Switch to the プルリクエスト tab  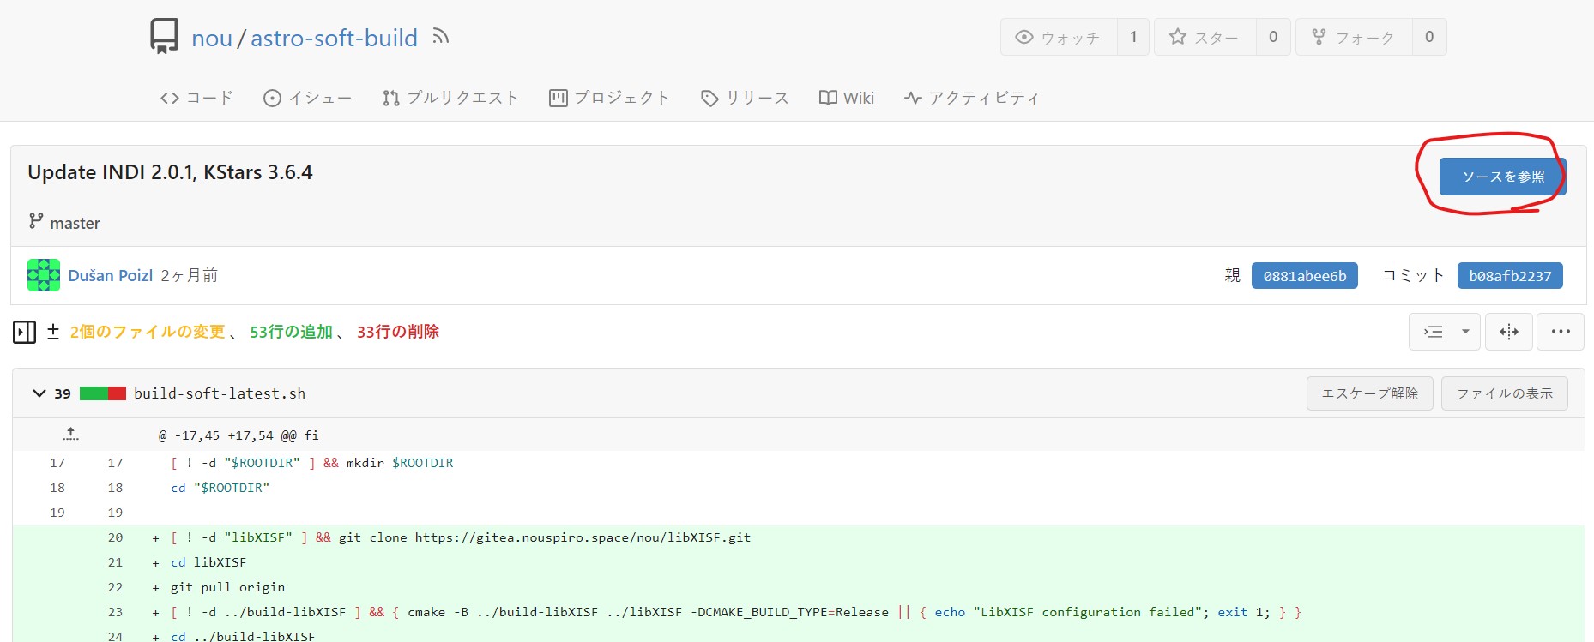450,98
